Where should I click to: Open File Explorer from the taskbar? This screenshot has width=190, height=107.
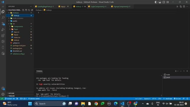coord(83,104)
